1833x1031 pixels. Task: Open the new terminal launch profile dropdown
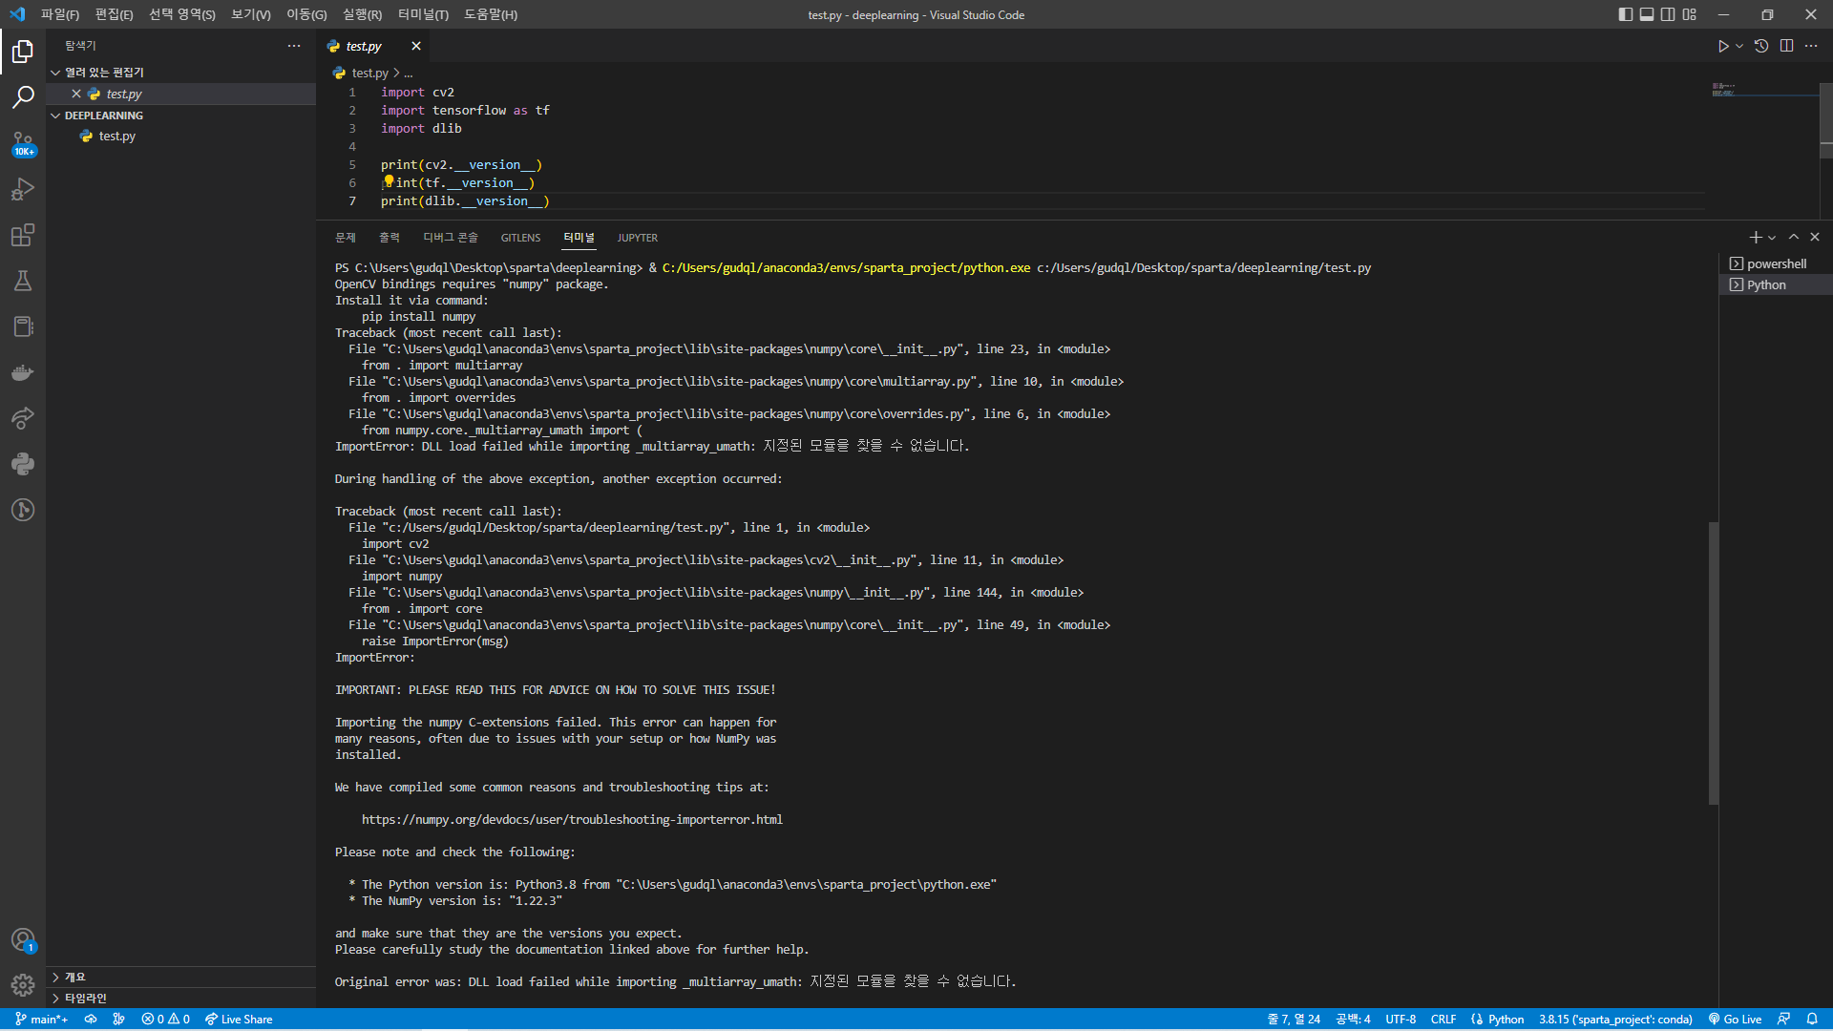[1772, 238]
